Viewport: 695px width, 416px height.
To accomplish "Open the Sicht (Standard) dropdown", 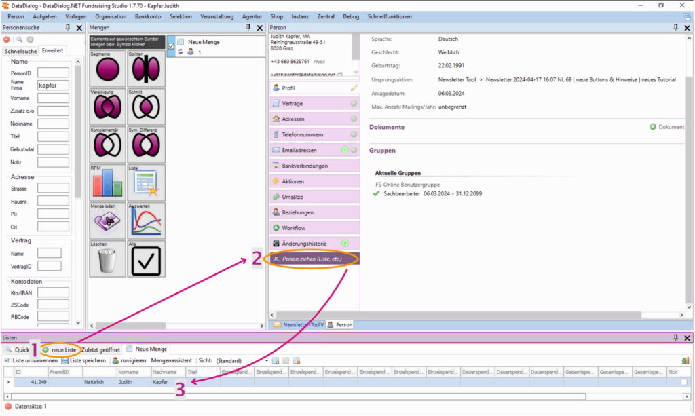I will 267,360.
